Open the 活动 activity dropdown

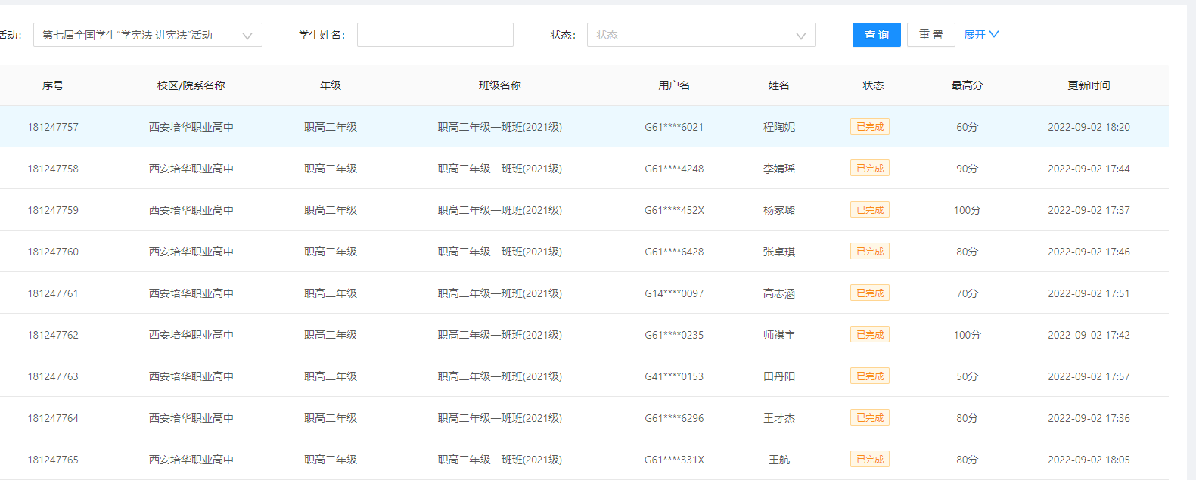tap(148, 36)
